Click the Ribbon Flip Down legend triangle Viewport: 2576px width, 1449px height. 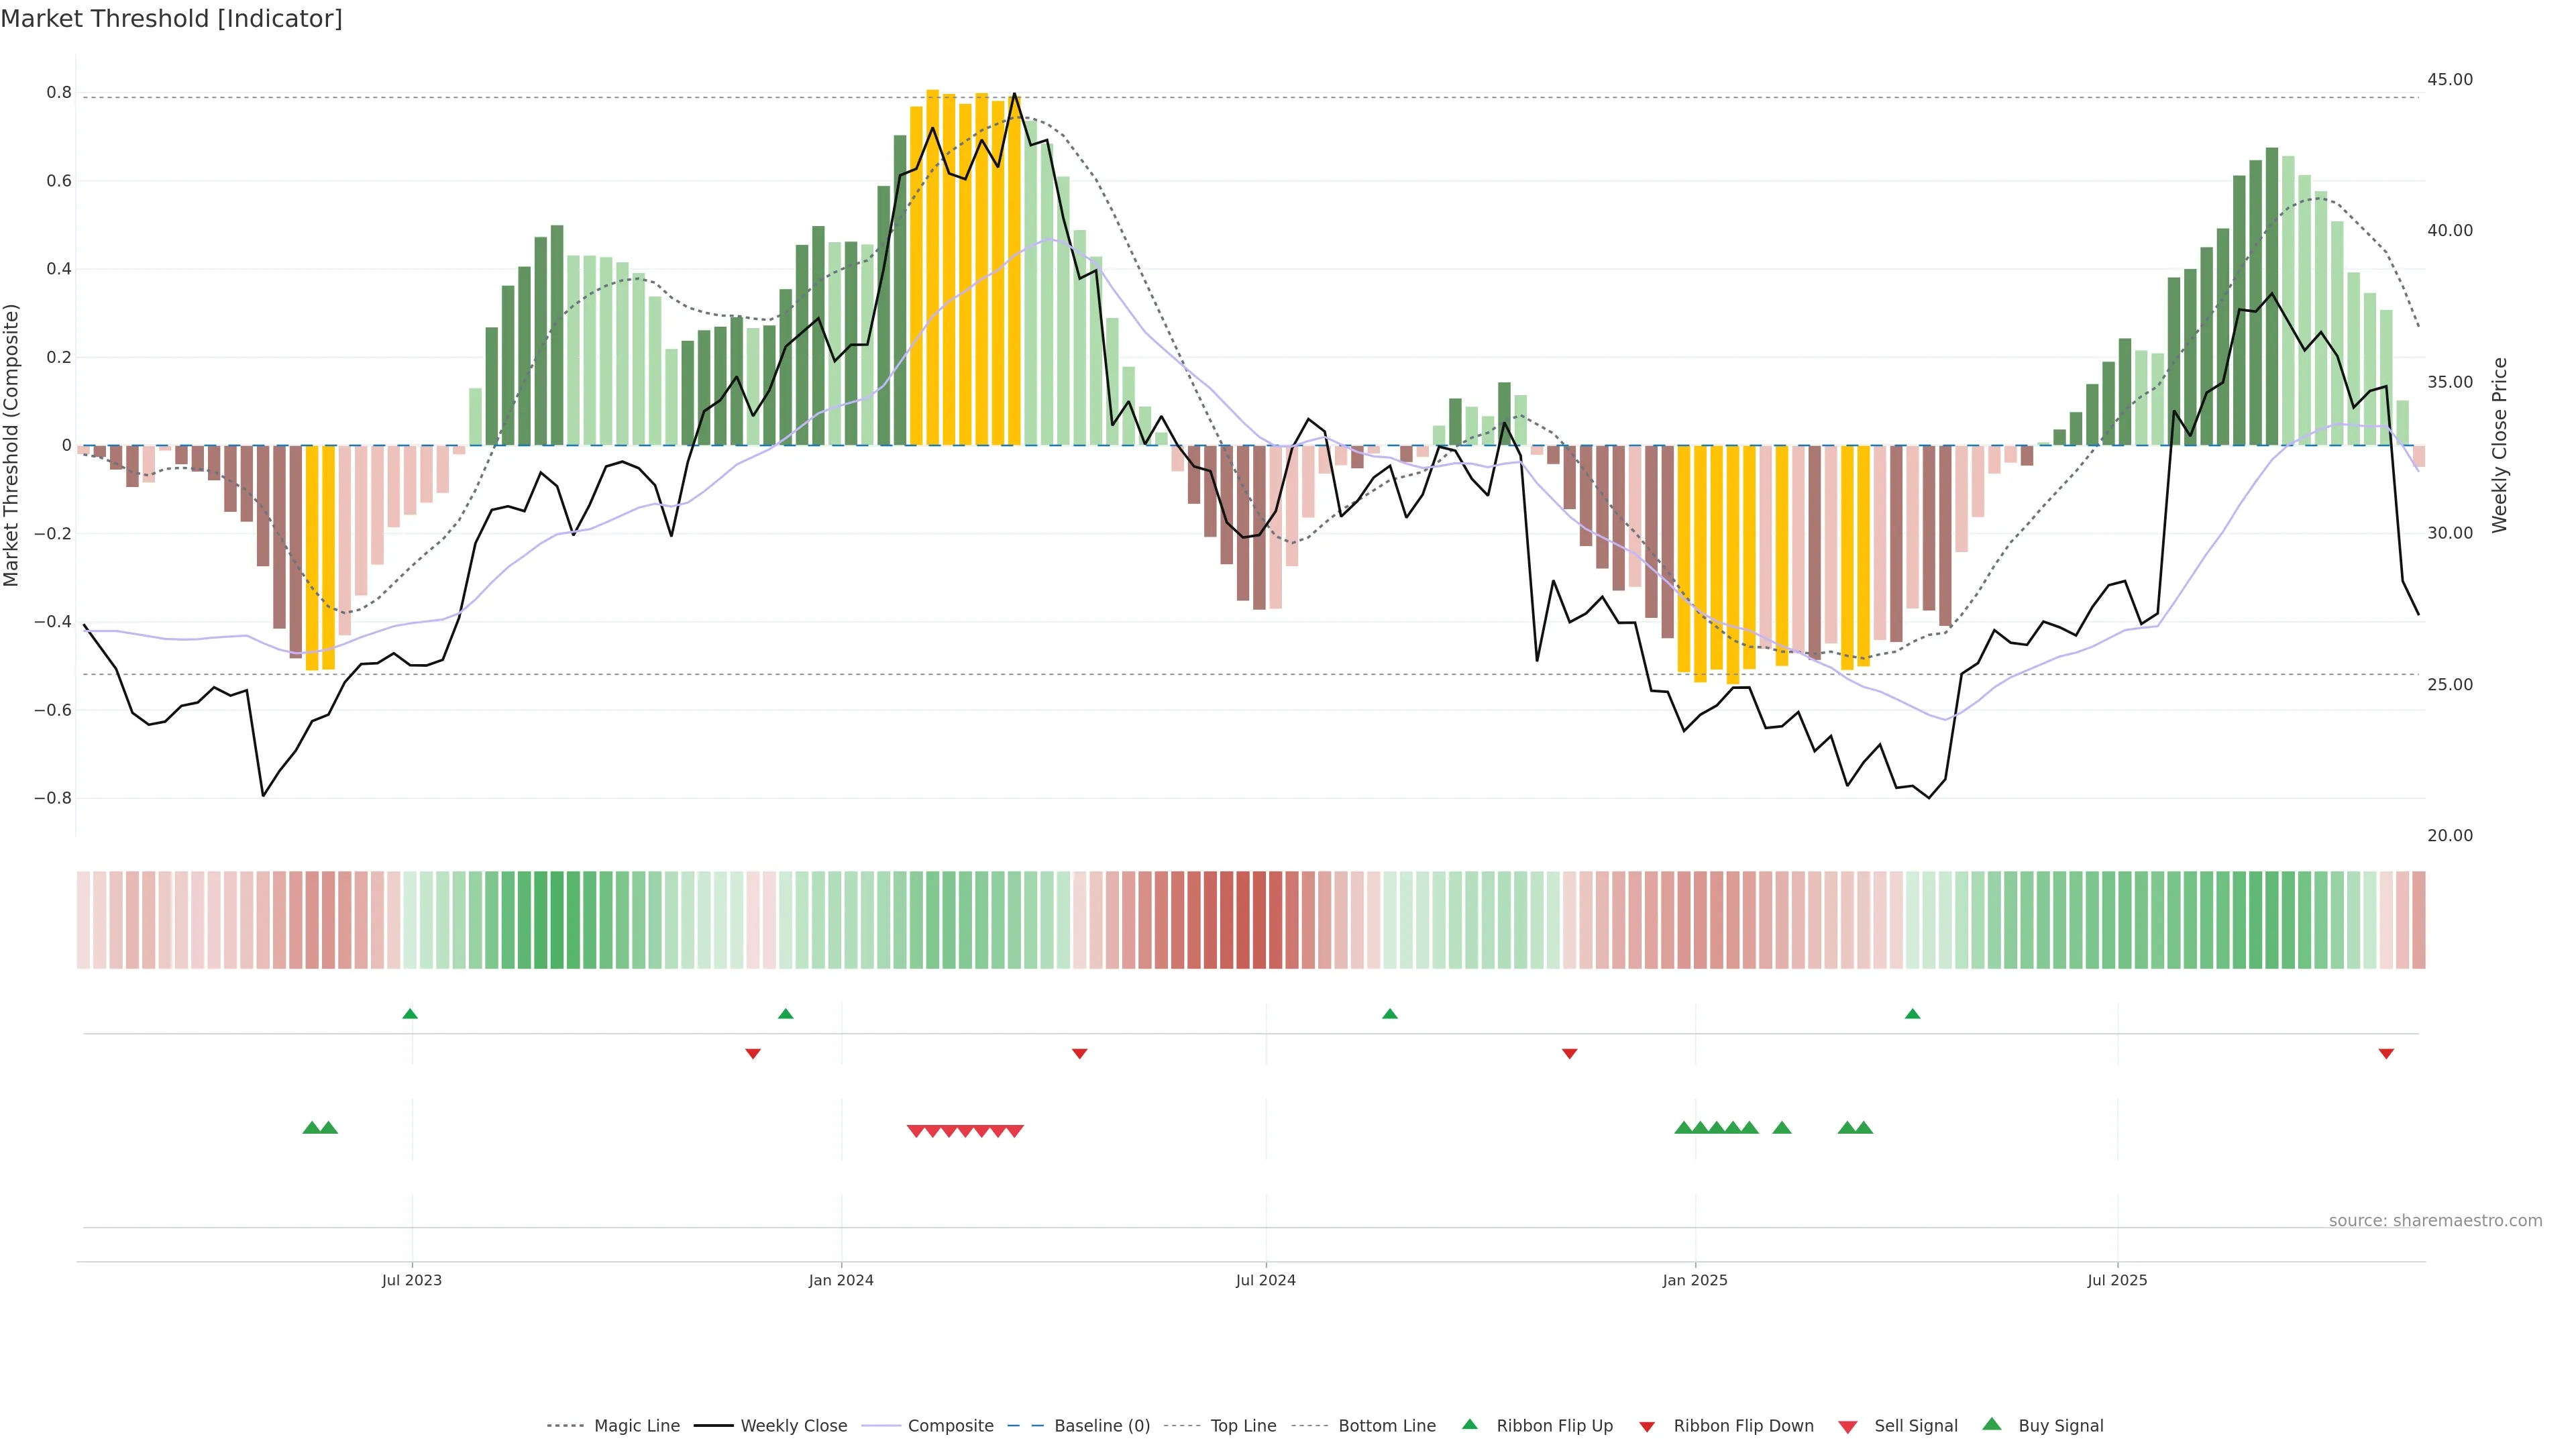click(x=1646, y=1427)
